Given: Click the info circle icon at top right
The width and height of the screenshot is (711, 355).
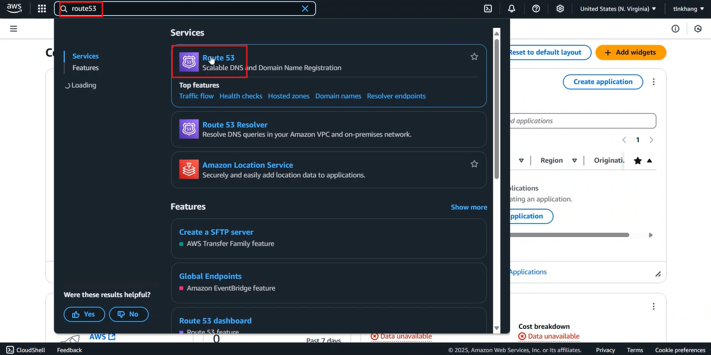Looking at the screenshot, I should point(675,28).
